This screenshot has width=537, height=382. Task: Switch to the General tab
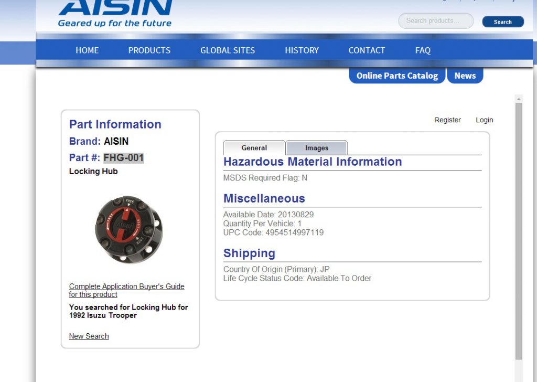pos(254,147)
